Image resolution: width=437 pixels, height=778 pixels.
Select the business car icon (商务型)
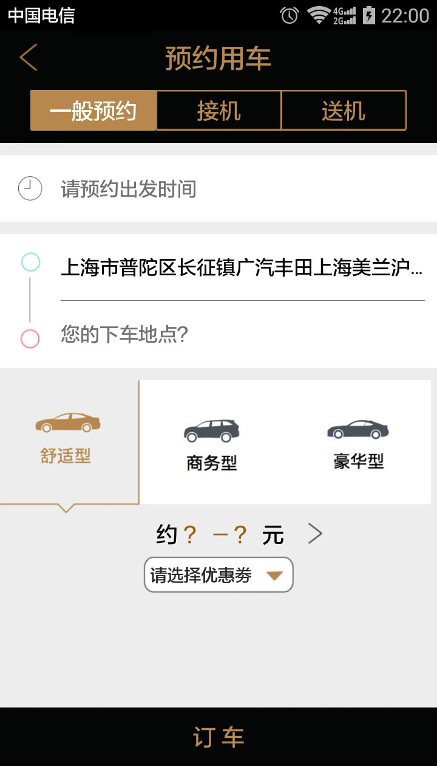(211, 430)
